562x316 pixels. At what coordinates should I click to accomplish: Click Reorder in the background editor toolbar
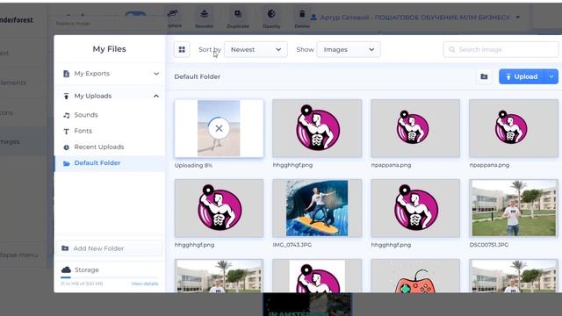205,18
